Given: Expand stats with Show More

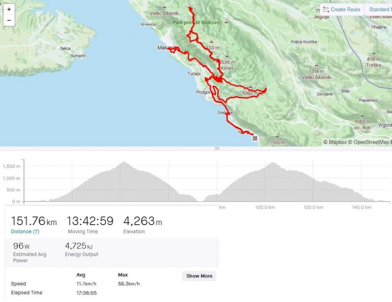Looking at the screenshot, I should [x=199, y=276].
